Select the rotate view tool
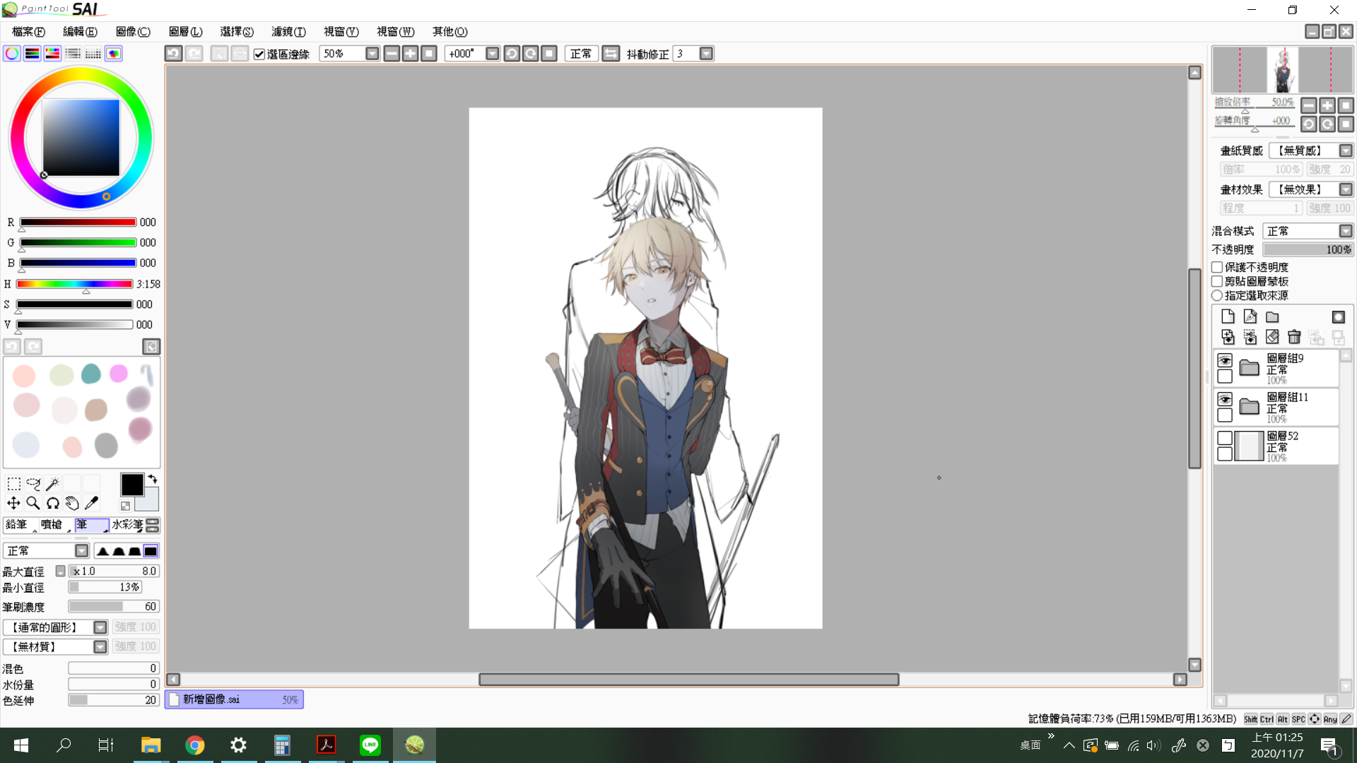1357x763 pixels. click(52, 503)
